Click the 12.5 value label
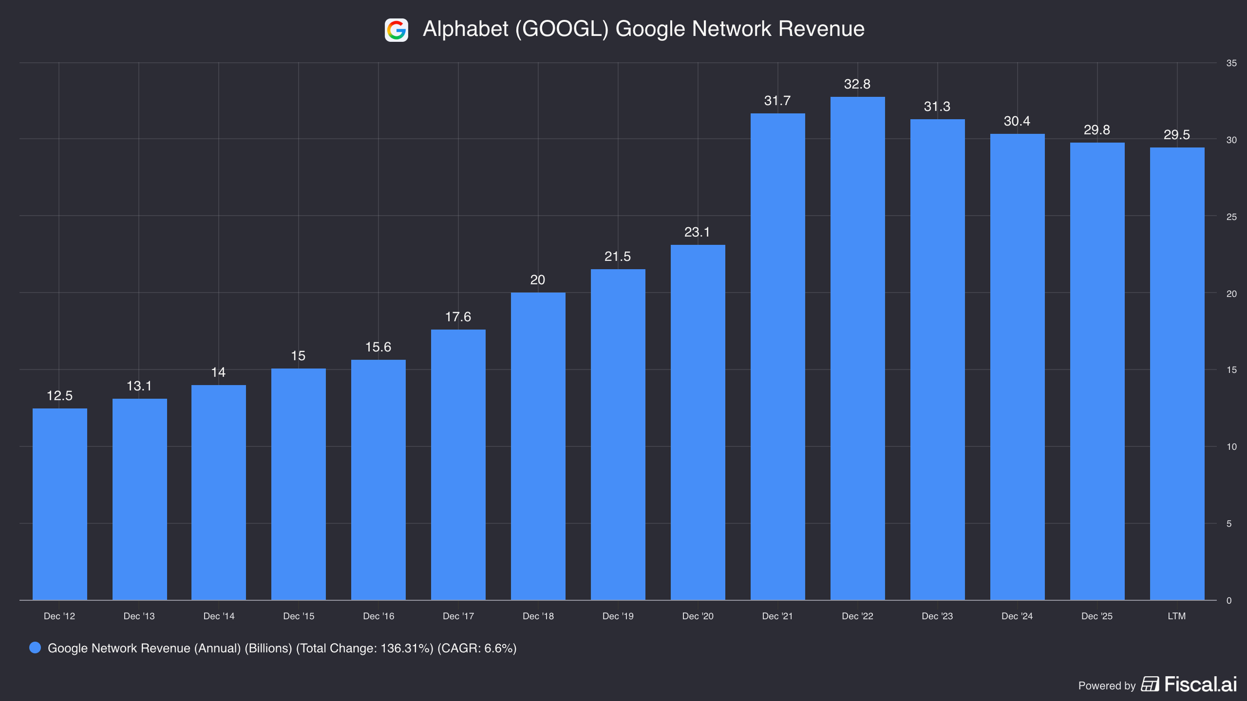Viewport: 1247px width, 701px height. [60, 396]
